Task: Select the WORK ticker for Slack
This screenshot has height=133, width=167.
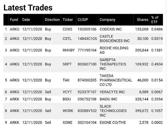Action: coord(68,111)
